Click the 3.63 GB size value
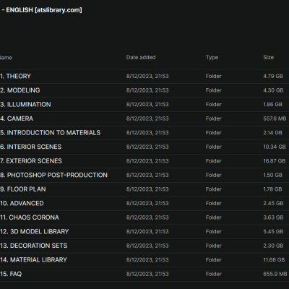The image size is (289, 289). click(273, 217)
